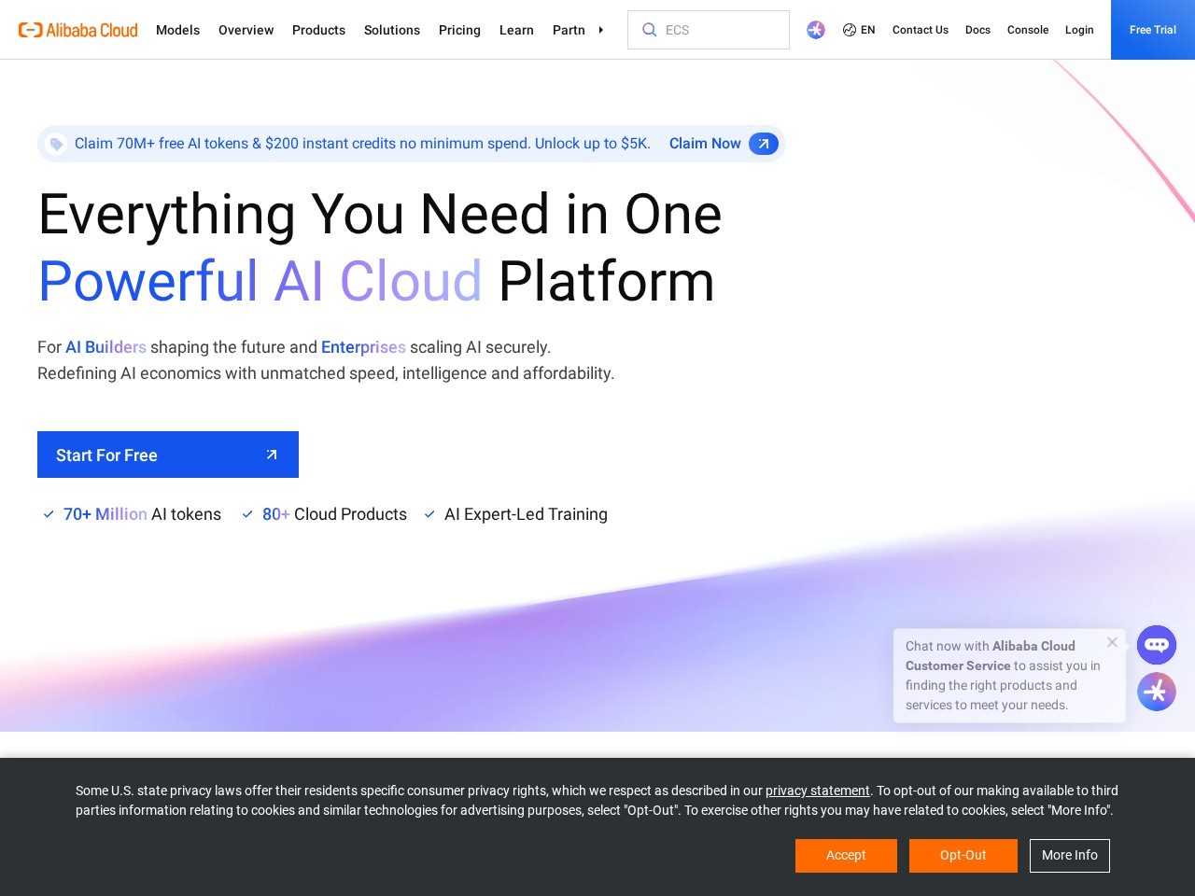Close the customer service chat tooltip
Viewport: 1195px width, 896px height.
click(1112, 642)
